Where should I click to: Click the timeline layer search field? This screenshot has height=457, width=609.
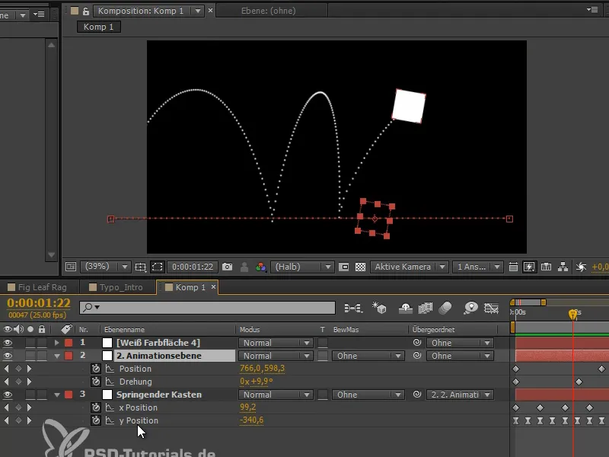tap(207, 308)
